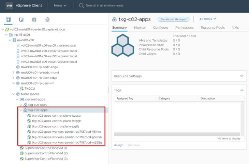The width and height of the screenshot is (249, 164).
Task: Click the host icon for esx04
Action: point(18,62)
